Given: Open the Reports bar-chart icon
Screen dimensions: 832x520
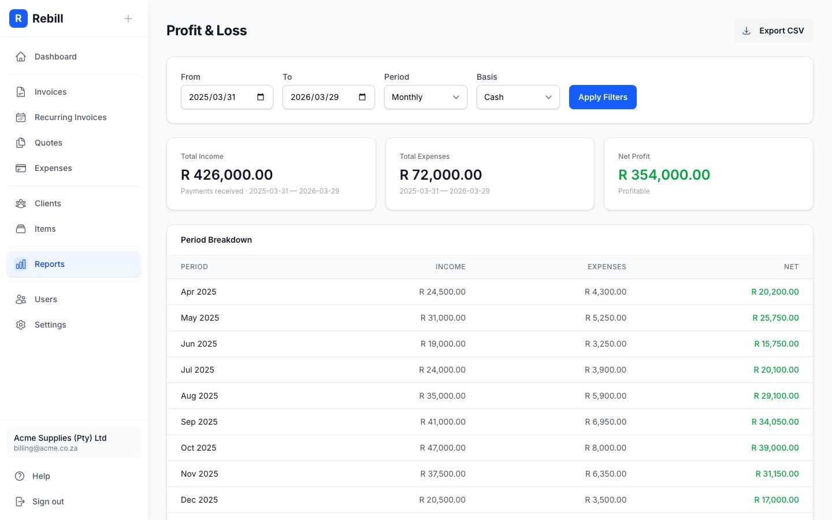Looking at the screenshot, I should 21,264.
